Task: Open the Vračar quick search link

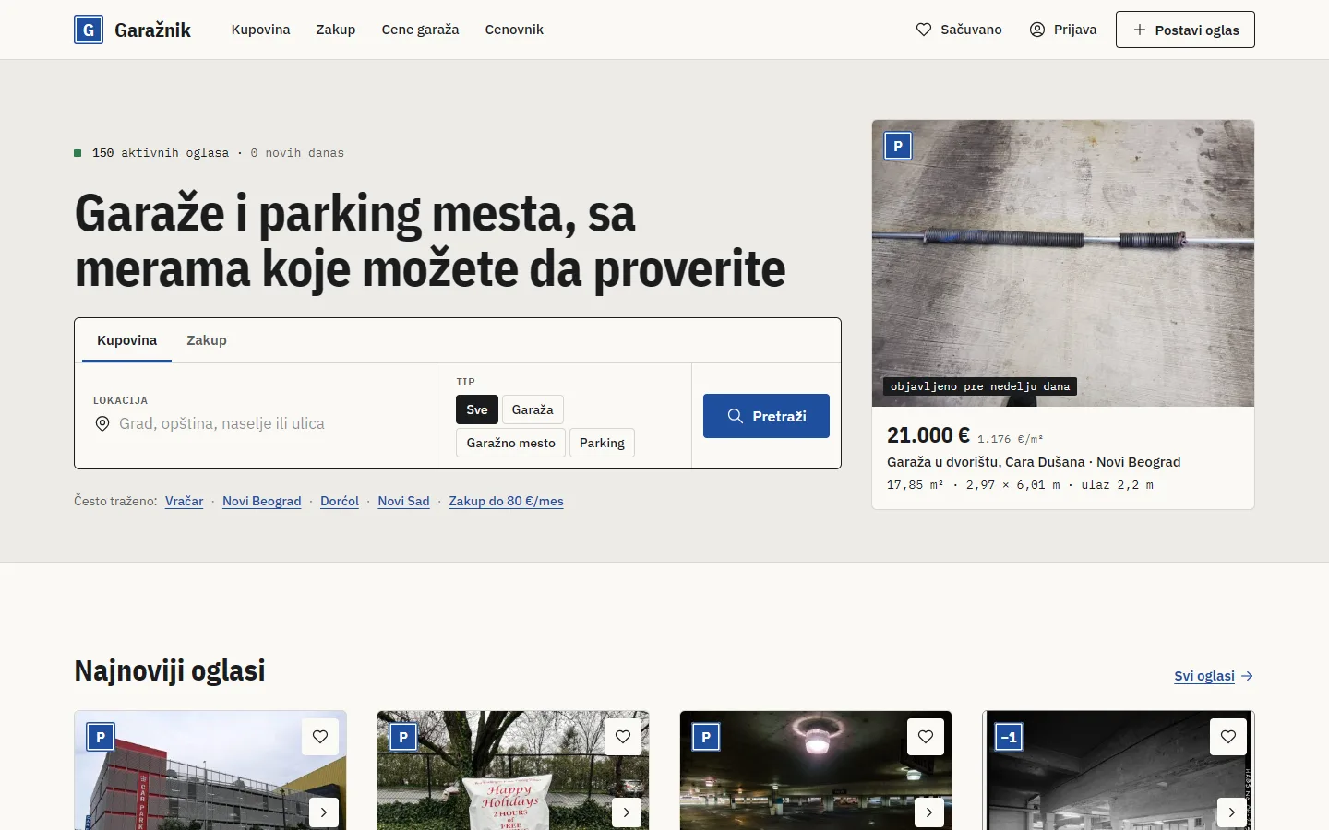Action: pos(185,501)
